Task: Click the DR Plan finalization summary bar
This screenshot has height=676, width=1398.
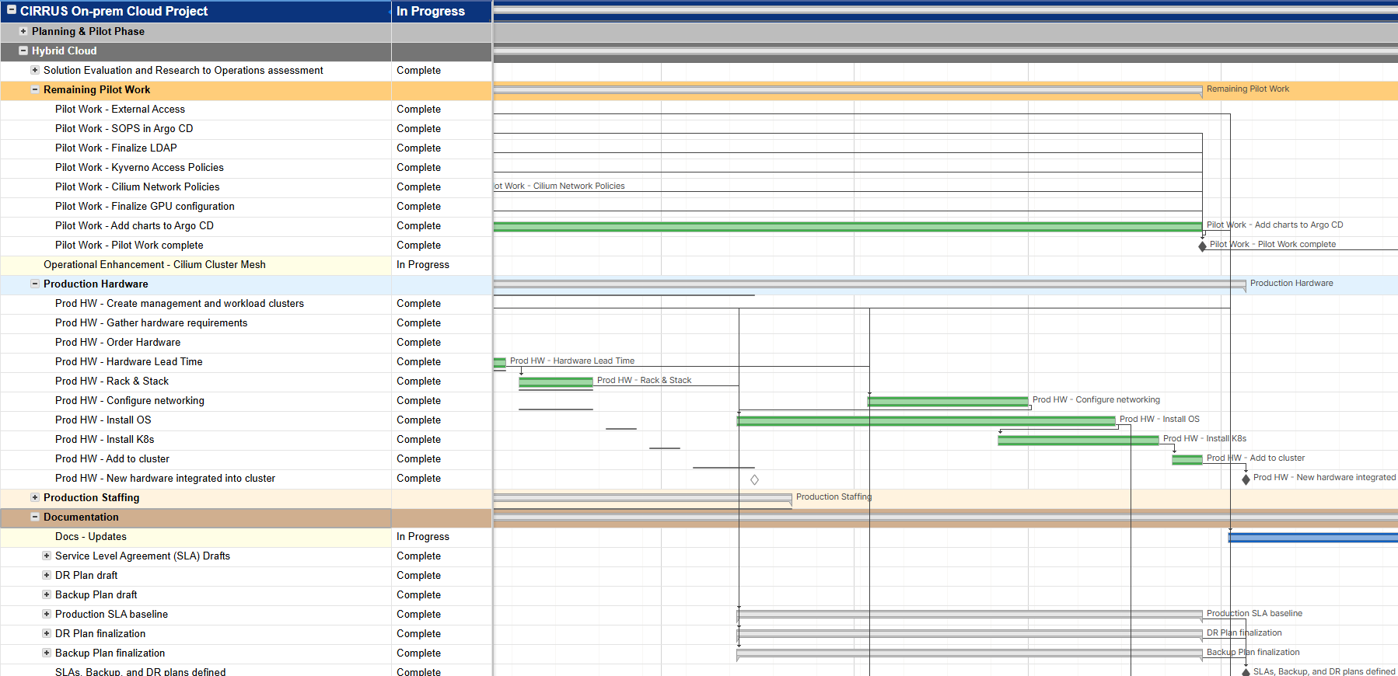Action: (x=970, y=634)
